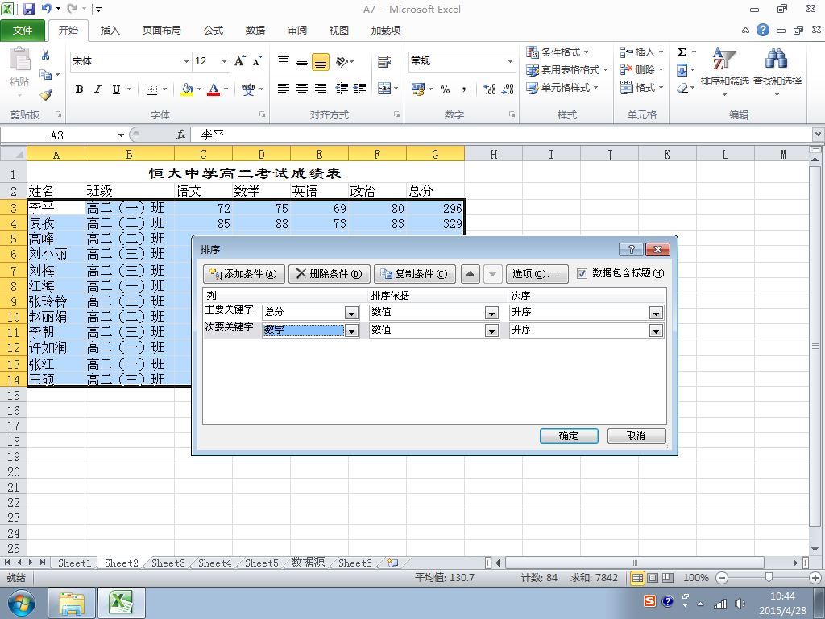Screen dimensions: 825x619
Task: Switch to 公式 ribbon tab
Action: tap(213, 31)
